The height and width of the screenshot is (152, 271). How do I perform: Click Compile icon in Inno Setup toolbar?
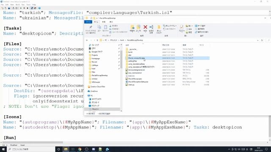(x=13, y=8)
